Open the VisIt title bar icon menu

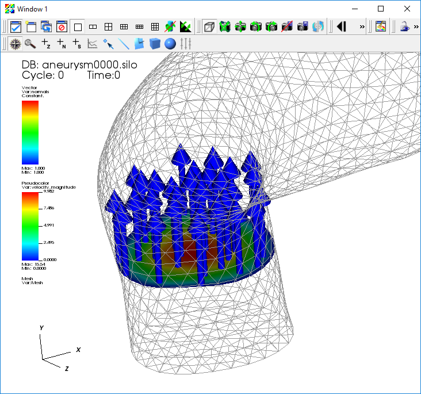coord(9,9)
